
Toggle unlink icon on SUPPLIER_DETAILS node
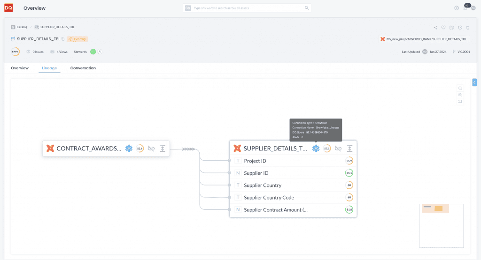[338, 149]
